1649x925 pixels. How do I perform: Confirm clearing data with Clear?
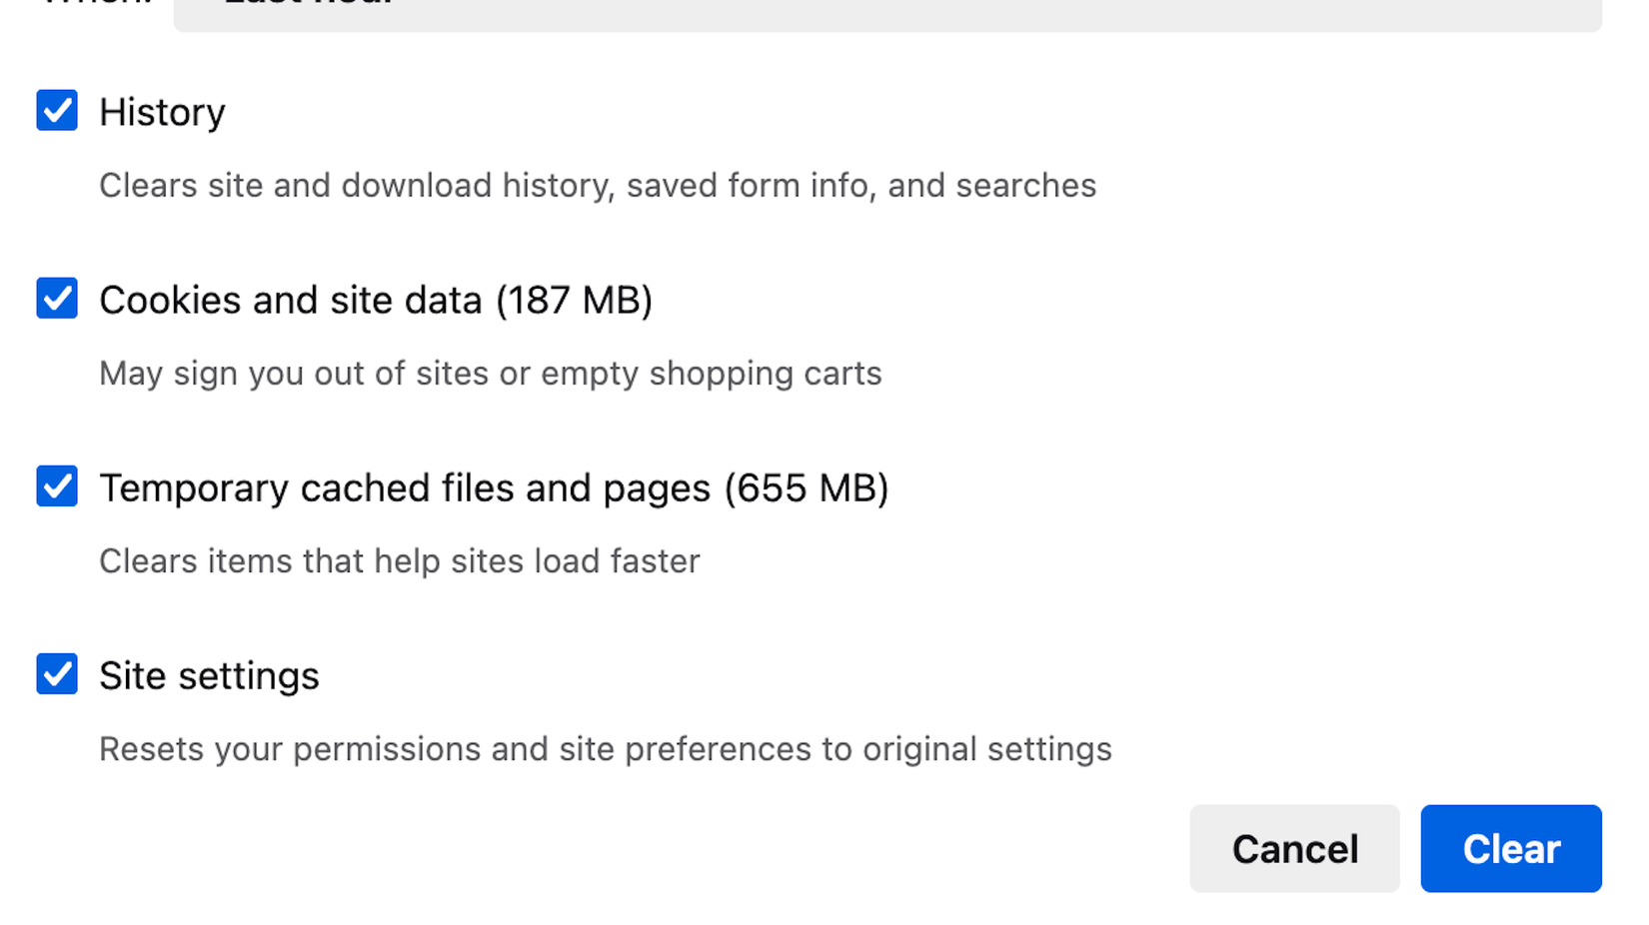click(1510, 848)
